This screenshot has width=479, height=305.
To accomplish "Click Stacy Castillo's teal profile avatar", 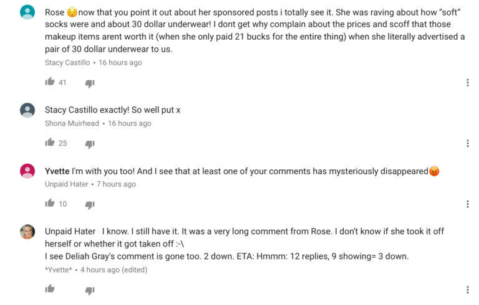I will 27,12.
